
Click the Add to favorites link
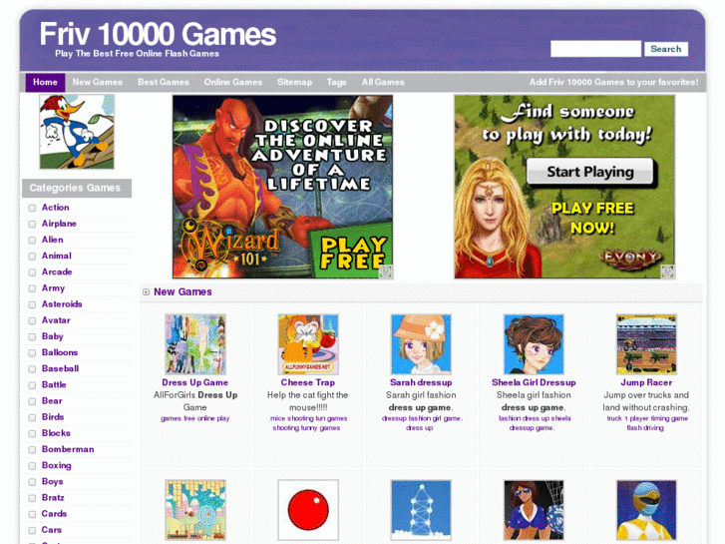click(x=613, y=82)
